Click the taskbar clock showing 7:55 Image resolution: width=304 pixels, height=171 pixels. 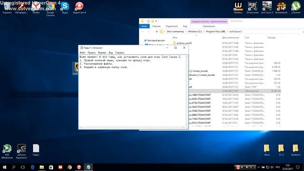click(287, 167)
